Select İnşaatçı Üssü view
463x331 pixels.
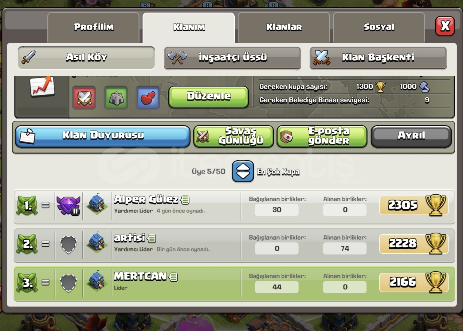coord(232,58)
